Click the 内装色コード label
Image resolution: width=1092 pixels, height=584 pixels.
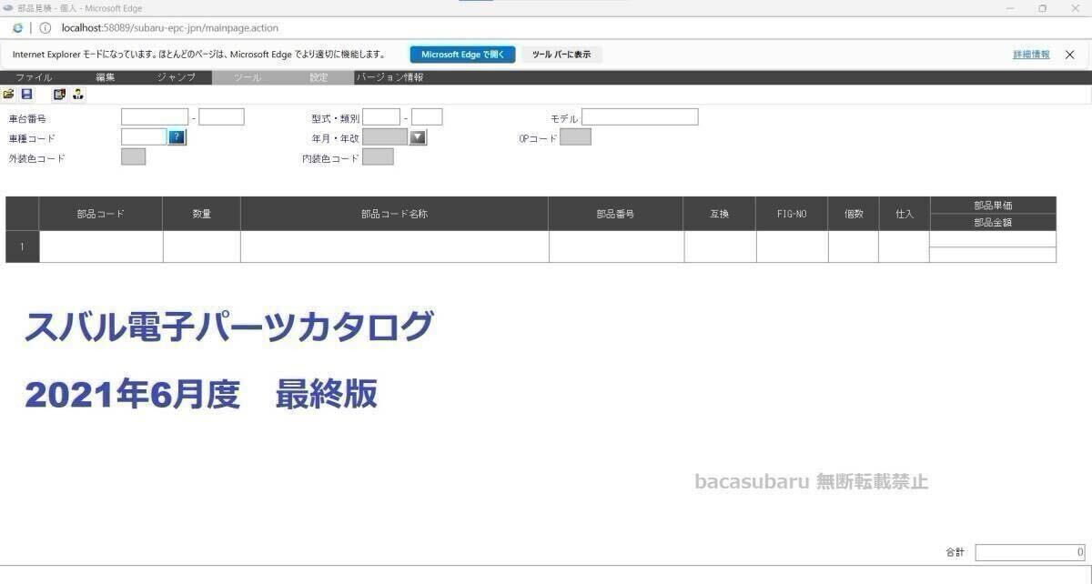click(x=330, y=158)
